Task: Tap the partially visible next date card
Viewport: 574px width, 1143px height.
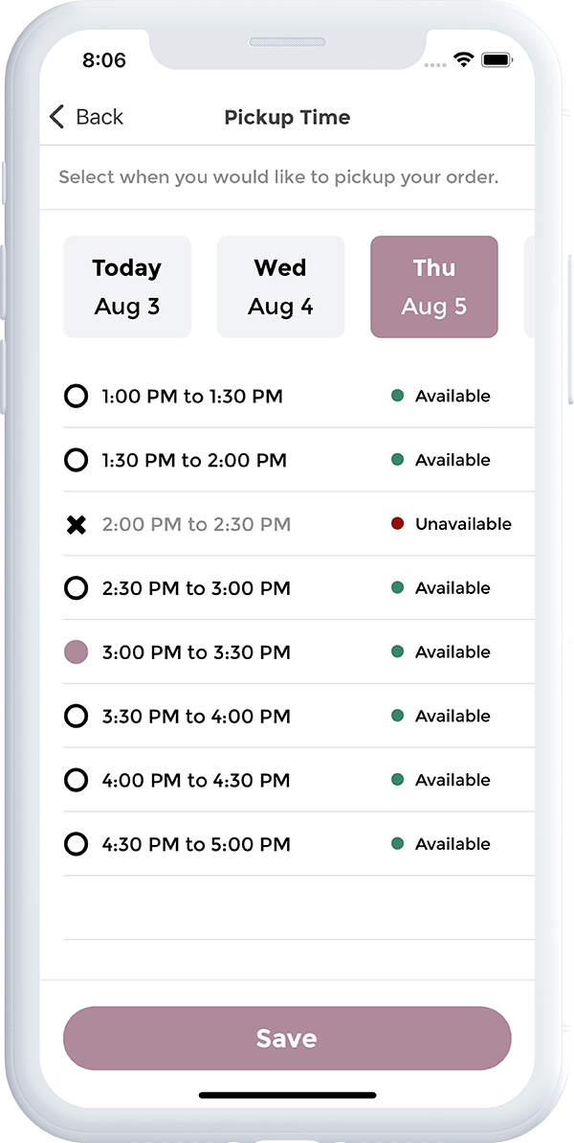Action: [x=529, y=286]
